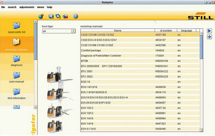Image resolution: width=215 pixels, height=136 pixels.
Task: Sort by the language column header
Action: click(x=187, y=31)
